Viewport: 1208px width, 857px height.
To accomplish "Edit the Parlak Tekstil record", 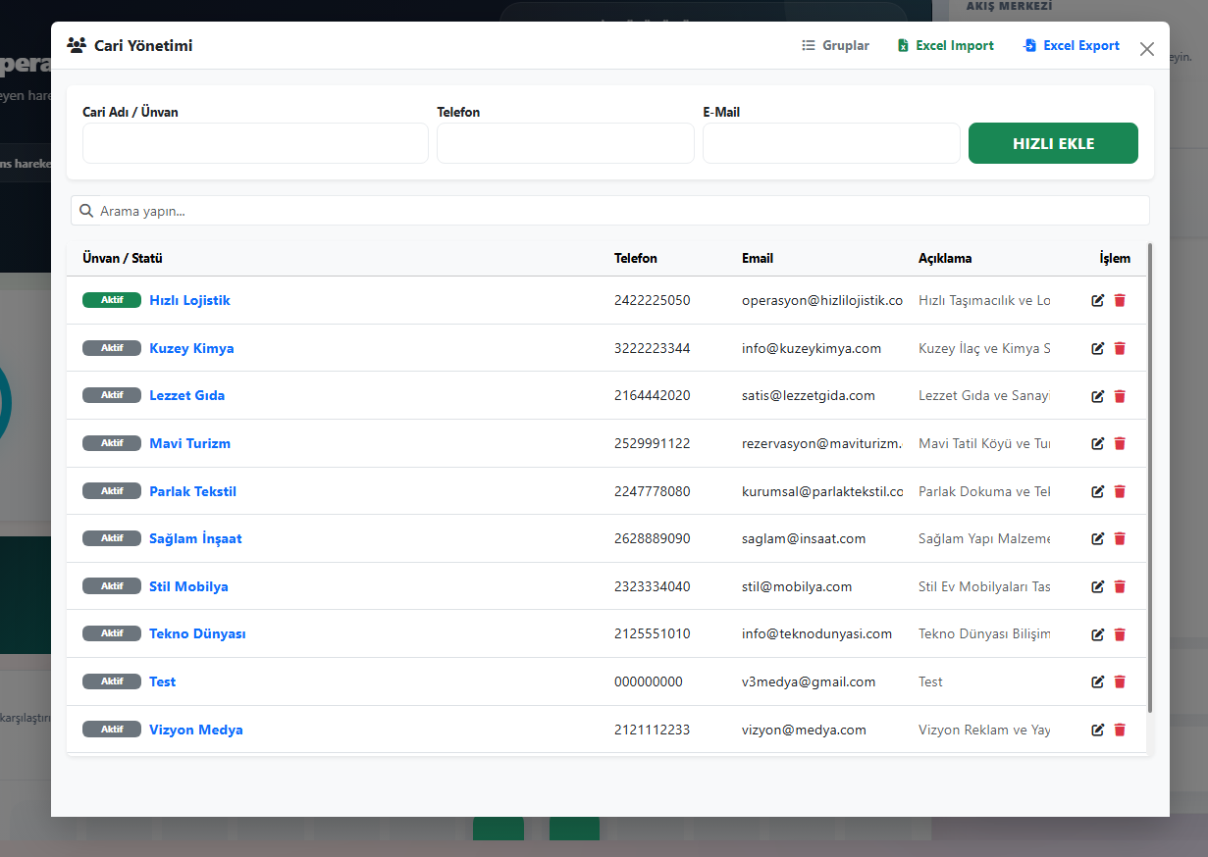I will point(1098,491).
